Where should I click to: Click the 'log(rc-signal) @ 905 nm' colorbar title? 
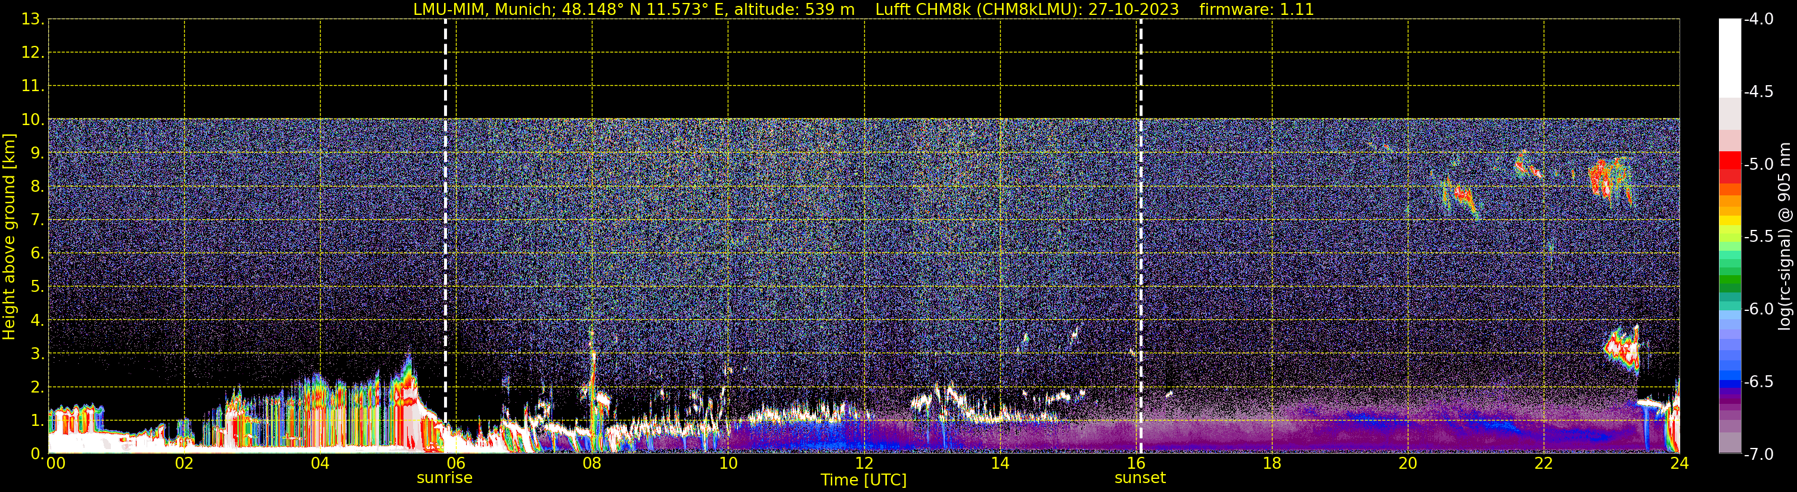pyautogui.click(x=1784, y=236)
